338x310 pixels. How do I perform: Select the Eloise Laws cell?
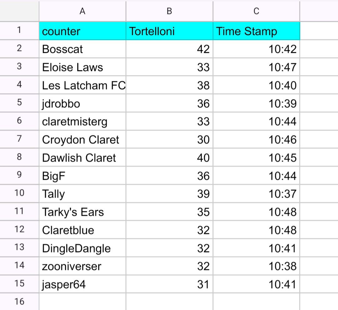click(x=82, y=67)
